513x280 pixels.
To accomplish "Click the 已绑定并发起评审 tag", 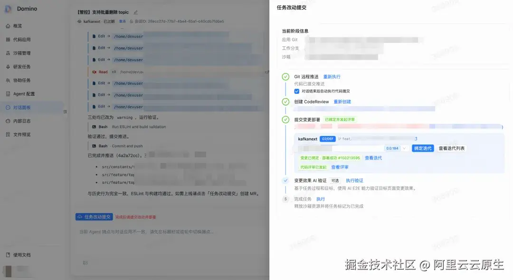I will (x=340, y=119).
